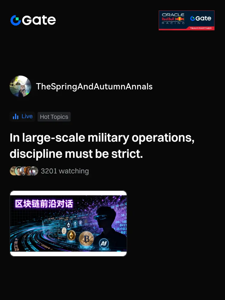Open TheSpringAndAutumnAnnals profile avatar

[20, 86]
